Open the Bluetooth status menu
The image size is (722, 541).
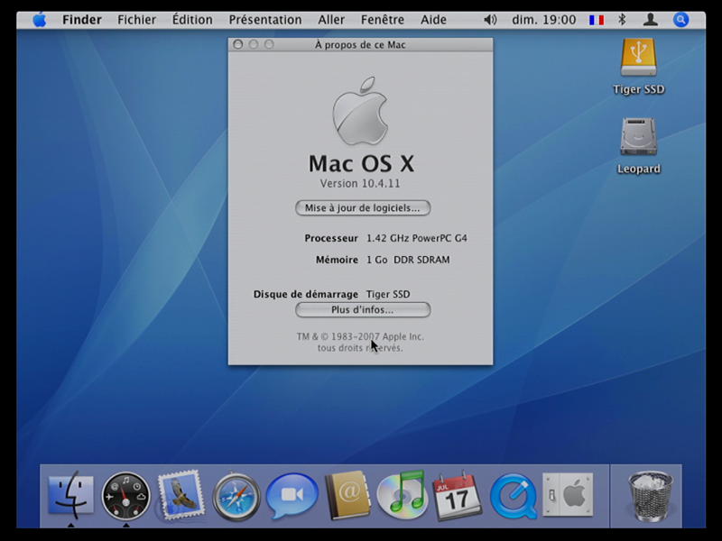tap(622, 20)
